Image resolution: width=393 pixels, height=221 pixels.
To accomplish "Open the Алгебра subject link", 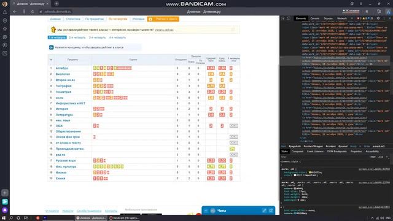I will point(61,68).
